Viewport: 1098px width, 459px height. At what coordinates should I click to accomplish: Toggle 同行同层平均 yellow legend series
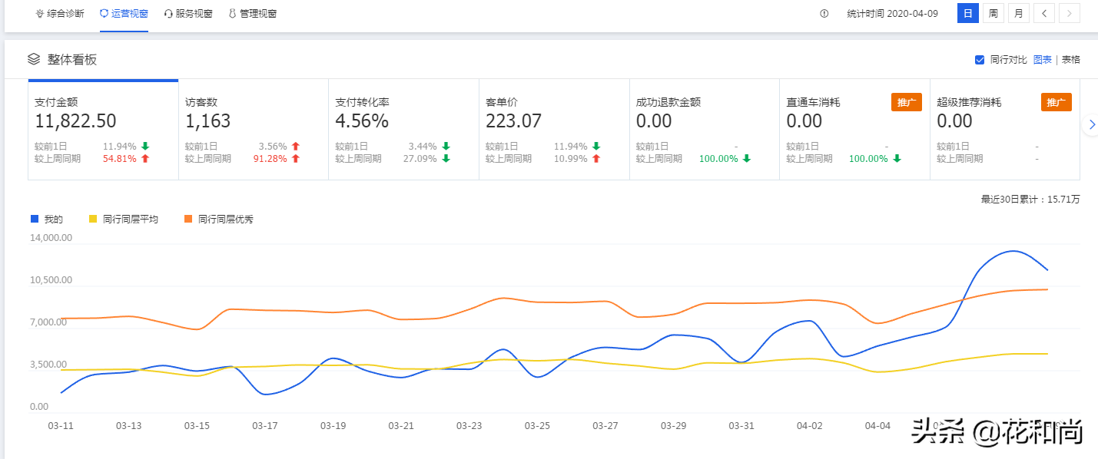pos(93,220)
